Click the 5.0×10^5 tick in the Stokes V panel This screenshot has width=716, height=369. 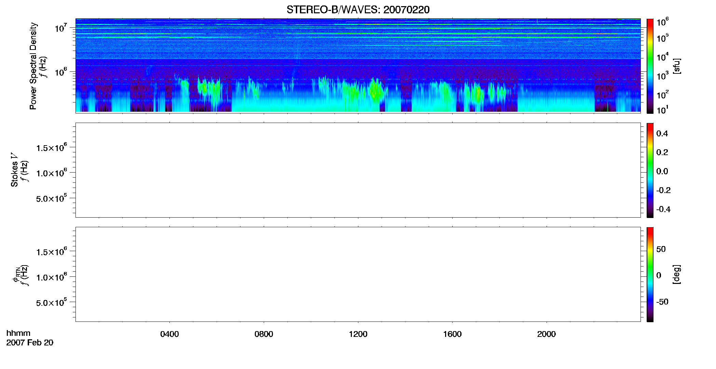coord(52,198)
